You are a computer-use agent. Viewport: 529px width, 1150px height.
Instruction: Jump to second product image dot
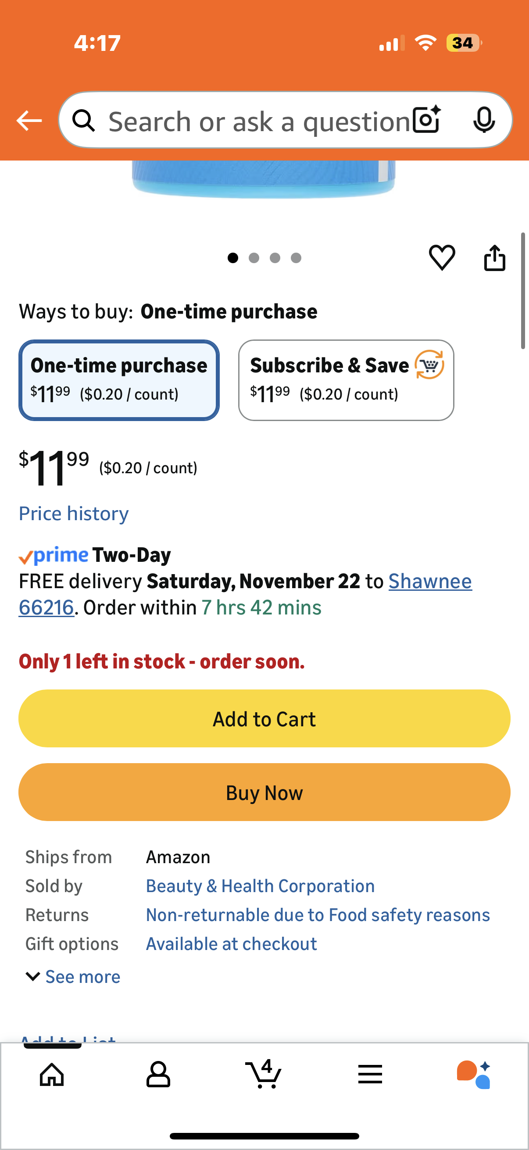coord(254,258)
